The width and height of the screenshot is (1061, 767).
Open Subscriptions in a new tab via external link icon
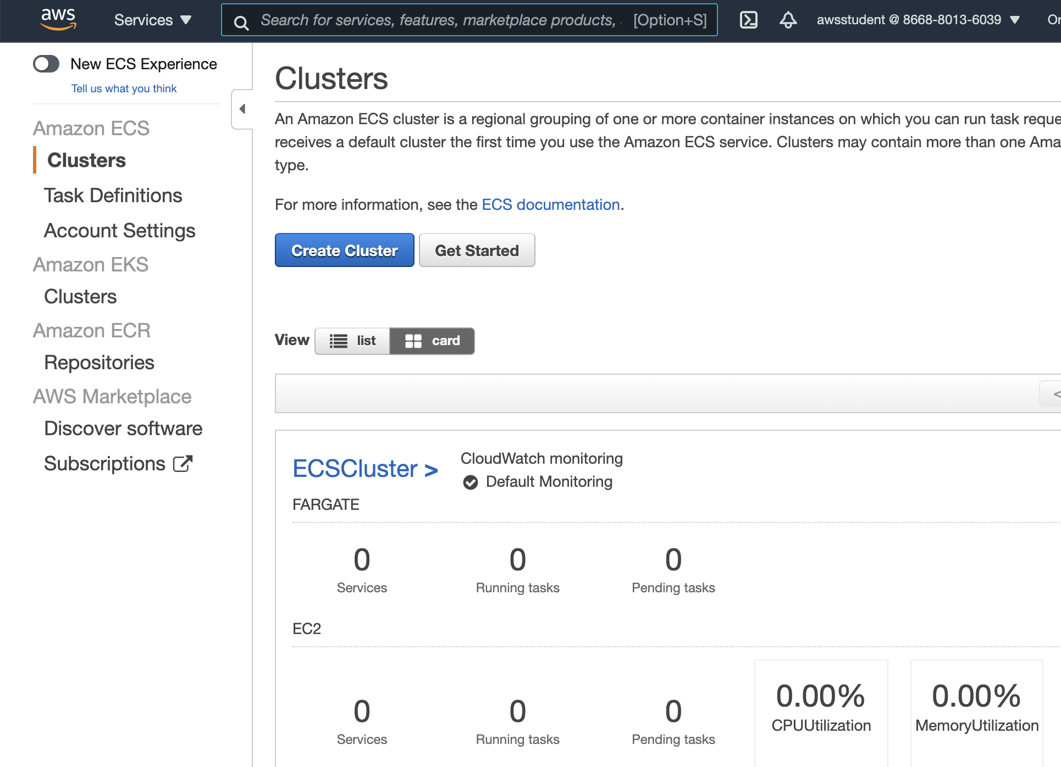point(183,463)
